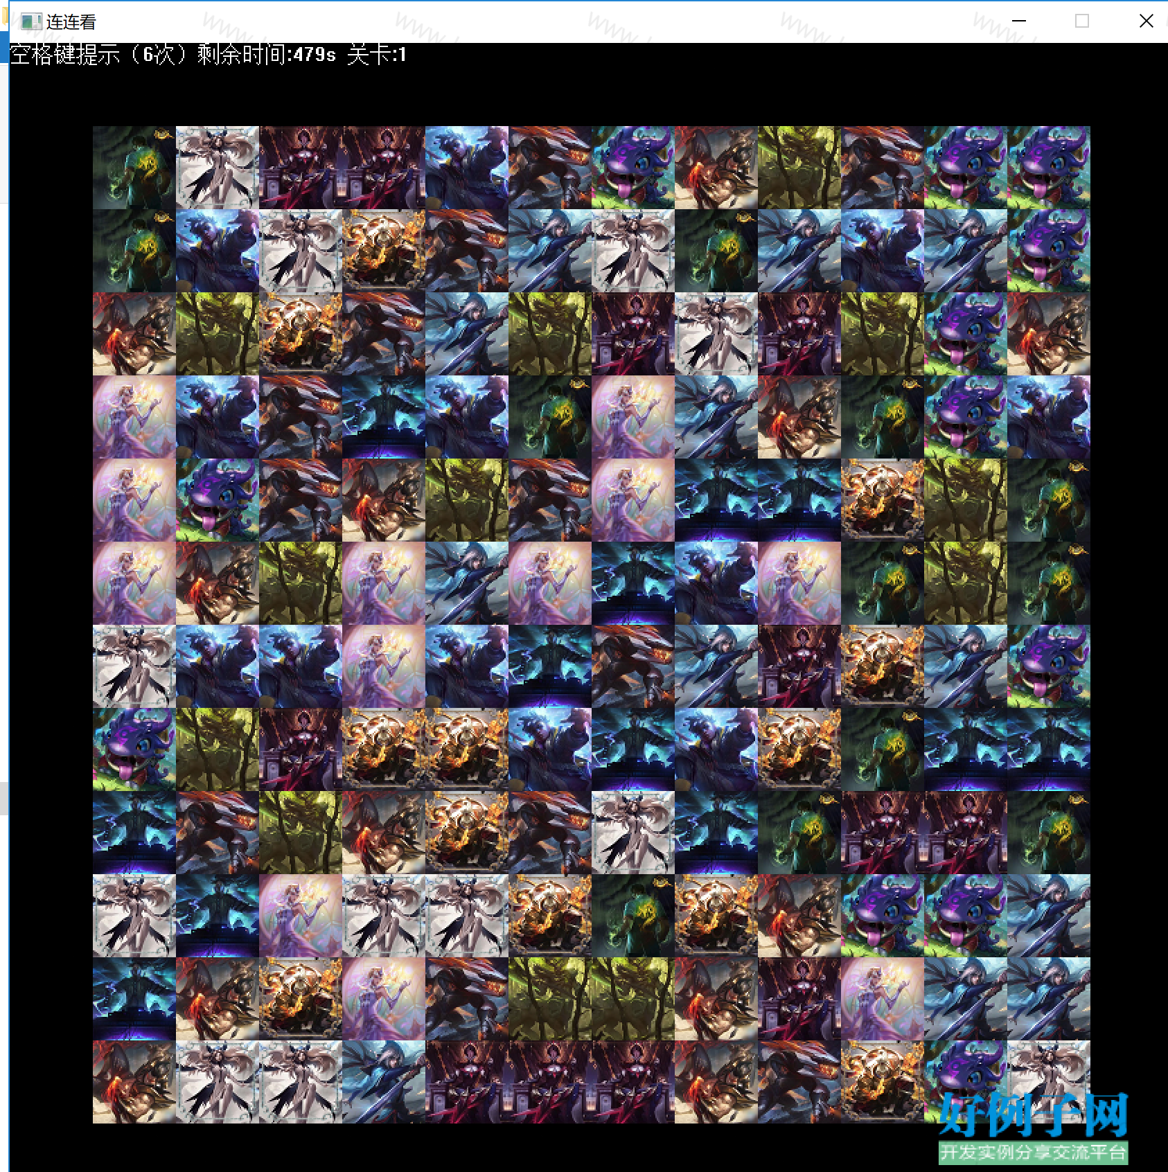
Task: Choose the red throne queen in the seventh row
Action: [x=799, y=666]
